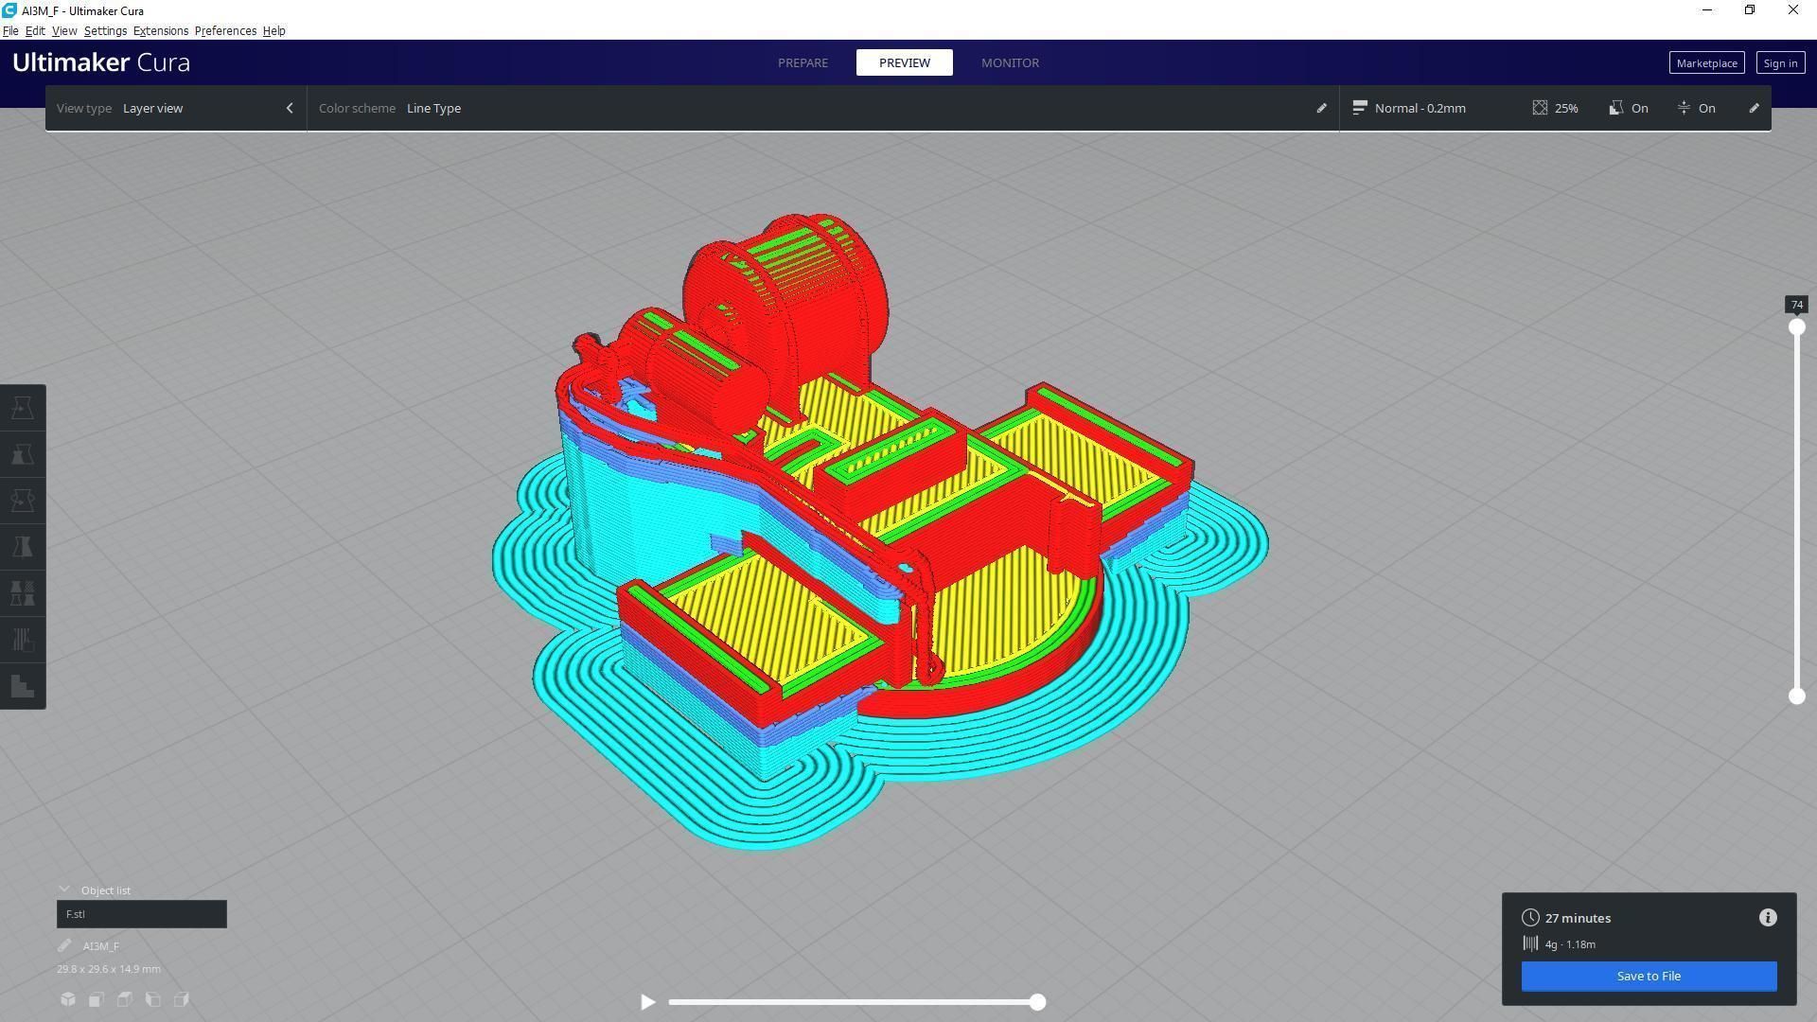Switch to the PREPARE tab

tap(803, 62)
